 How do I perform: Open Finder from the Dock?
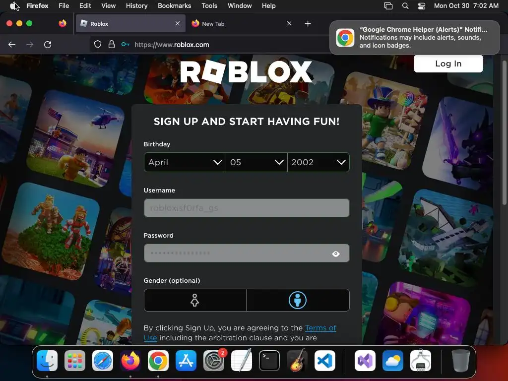pos(47,361)
